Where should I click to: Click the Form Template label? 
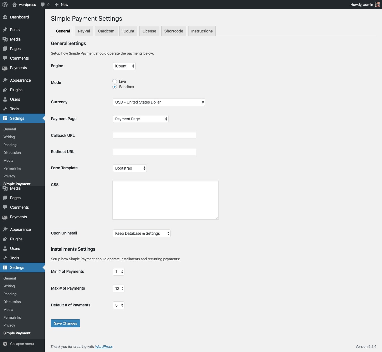(64, 168)
